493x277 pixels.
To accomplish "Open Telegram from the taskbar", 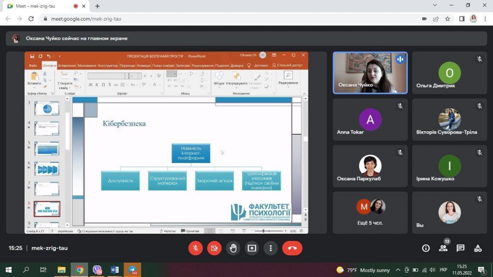I will 132,270.
